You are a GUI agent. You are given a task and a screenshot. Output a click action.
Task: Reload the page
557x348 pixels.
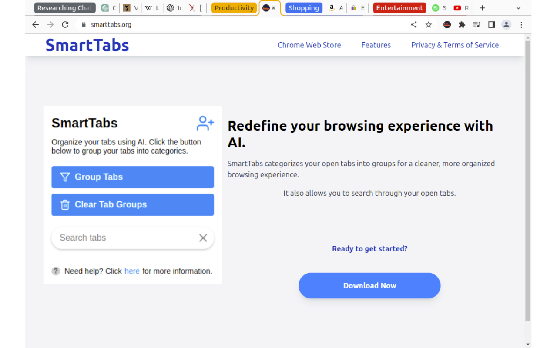pyautogui.click(x=65, y=25)
